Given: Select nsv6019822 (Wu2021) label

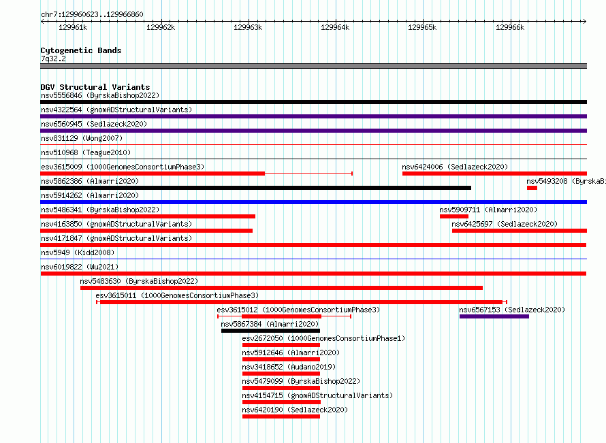Looking at the screenshot, I should point(80,267).
